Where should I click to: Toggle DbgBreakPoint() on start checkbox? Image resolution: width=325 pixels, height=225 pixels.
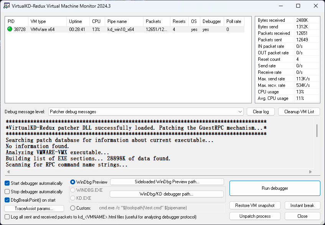(x=7, y=200)
